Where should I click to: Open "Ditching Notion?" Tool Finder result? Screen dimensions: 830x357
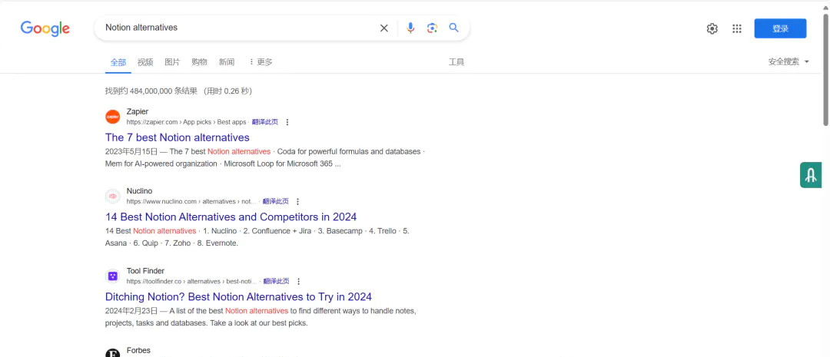click(238, 296)
